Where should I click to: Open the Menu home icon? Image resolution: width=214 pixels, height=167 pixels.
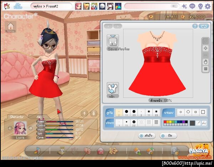point(11,27)
